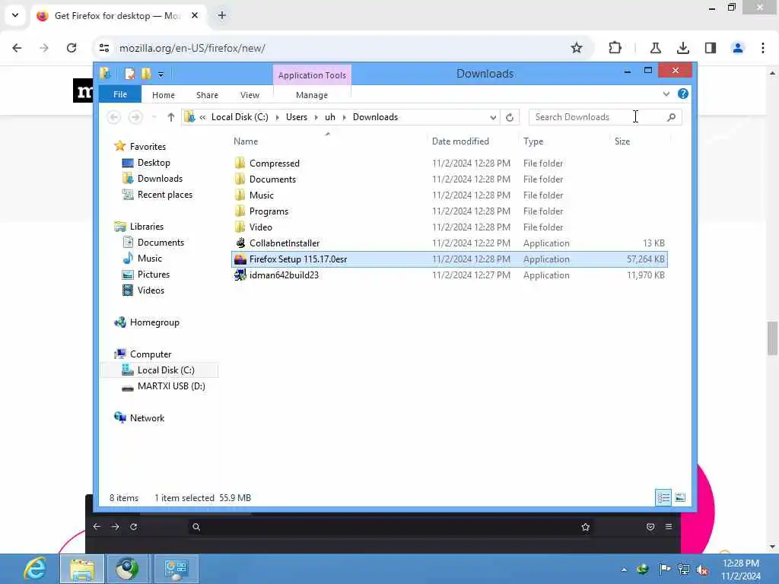Open the quick access toolbar customize dropdown

click(x=161, y=75)
